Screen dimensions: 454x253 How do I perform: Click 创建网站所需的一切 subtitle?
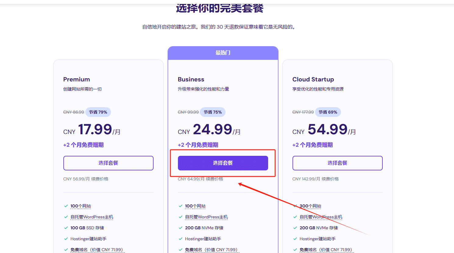click(83, 89)
